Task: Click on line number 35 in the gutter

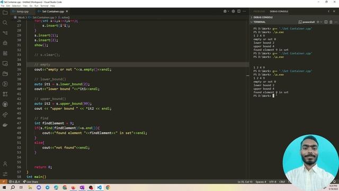Action: tap(19, 65)
